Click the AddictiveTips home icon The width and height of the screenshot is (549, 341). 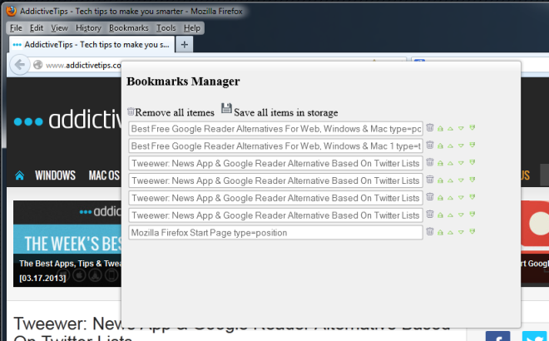pos(20,175)
